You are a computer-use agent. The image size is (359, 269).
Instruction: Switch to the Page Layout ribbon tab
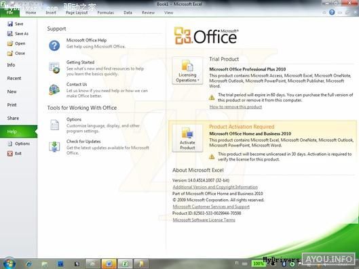[x=77, y=13]
